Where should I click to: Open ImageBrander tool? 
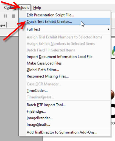(x=64, y=118)
